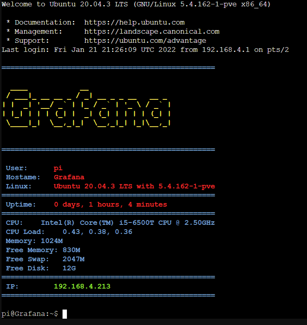This screenshot has width=307, height=325.
Task: Click the 'User:' label
Action: [x=17, y=168]
